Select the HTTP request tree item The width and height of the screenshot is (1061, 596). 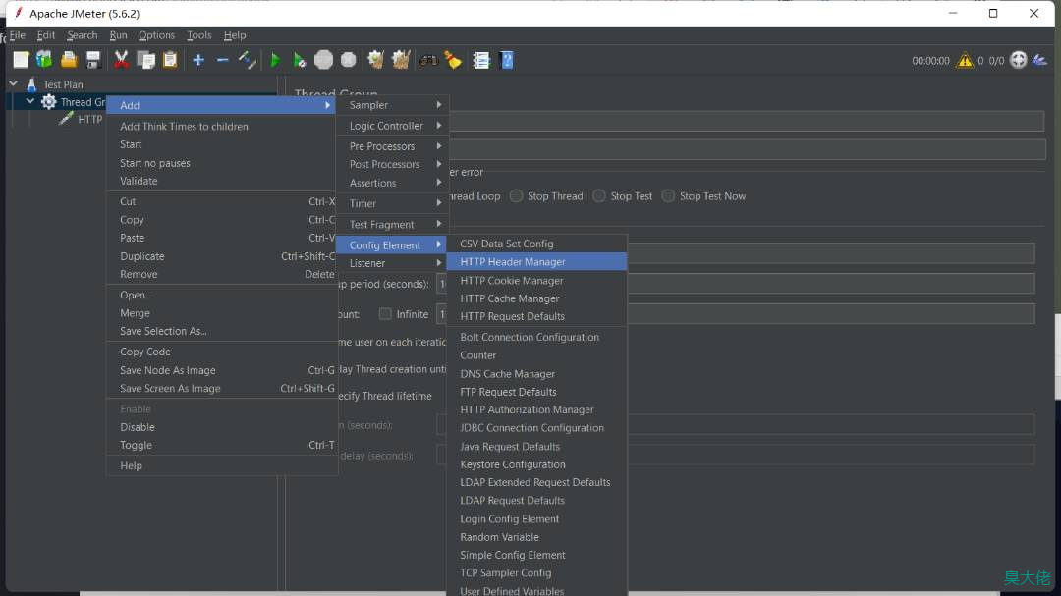(82, 119)
